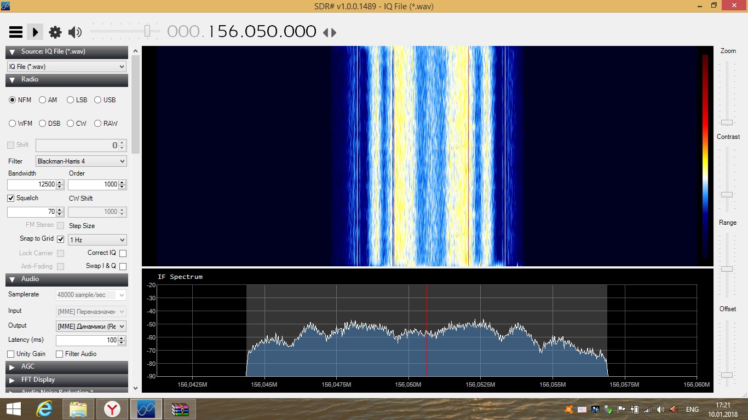
Task: Click the left panel vertical scrollbar
Action: coord(135,104)
